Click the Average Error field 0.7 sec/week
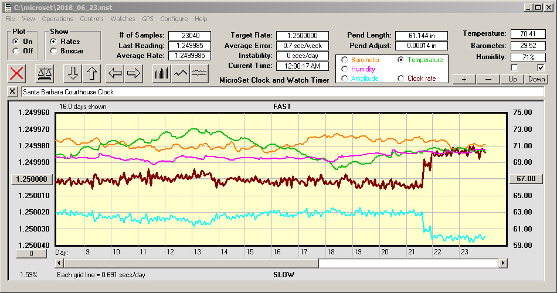The image size is (557, 293). (303, 46)
